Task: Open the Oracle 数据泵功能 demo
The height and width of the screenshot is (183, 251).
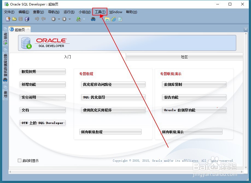Action: [x=194, y=110]
